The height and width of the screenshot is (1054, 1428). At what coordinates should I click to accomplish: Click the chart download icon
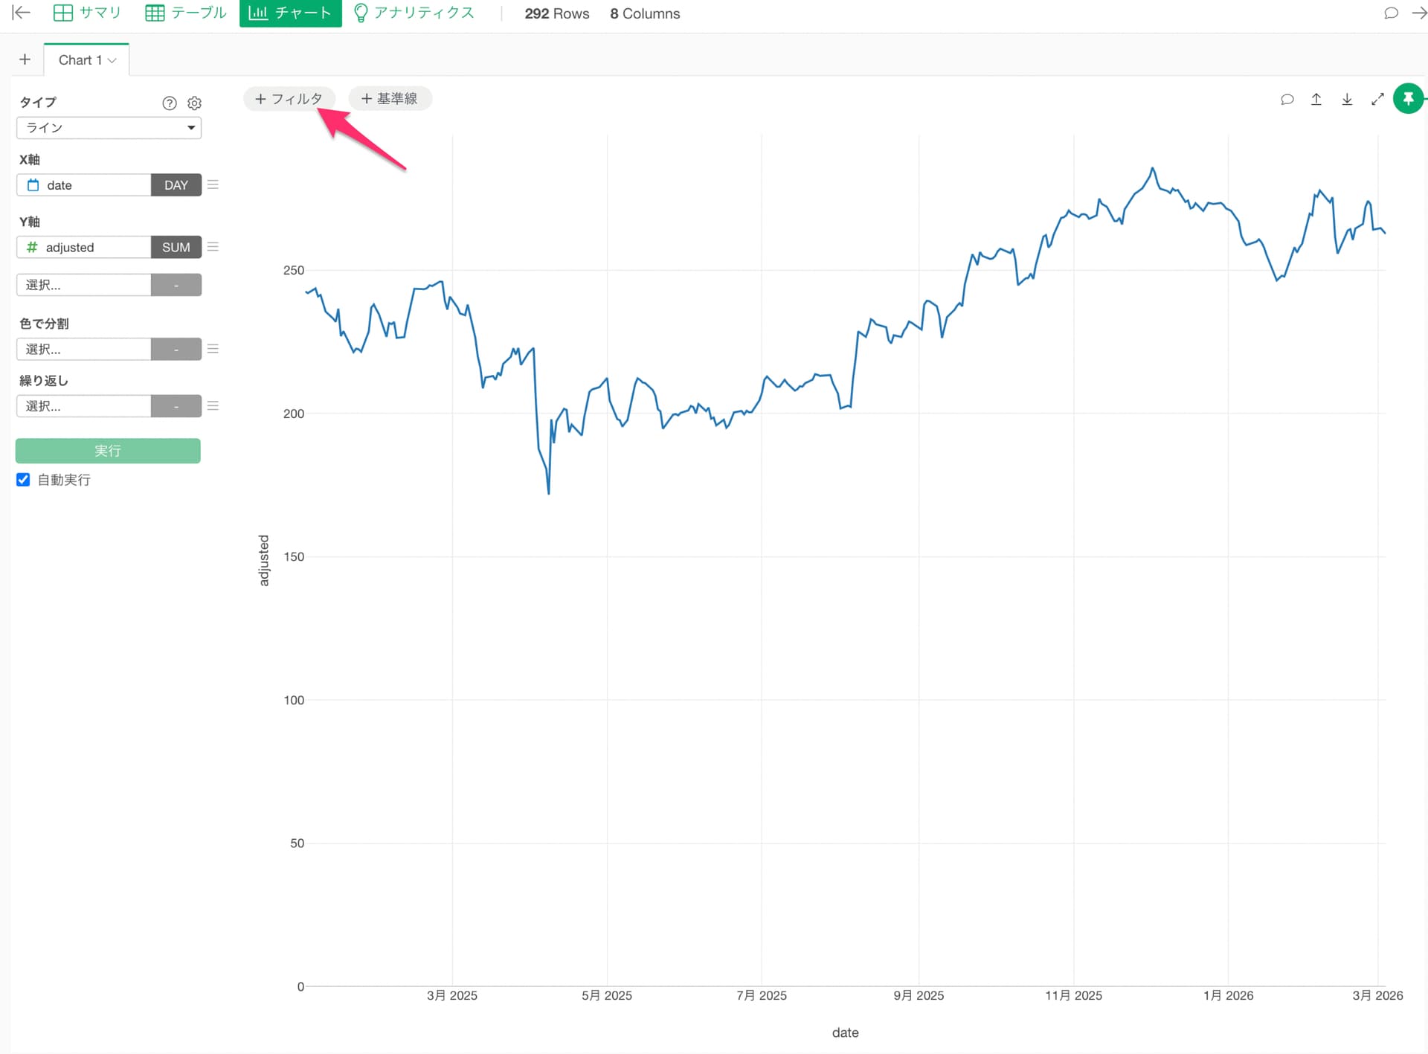click(x=1347, y=99)
